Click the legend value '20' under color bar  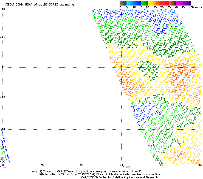(x=147, y=7)
